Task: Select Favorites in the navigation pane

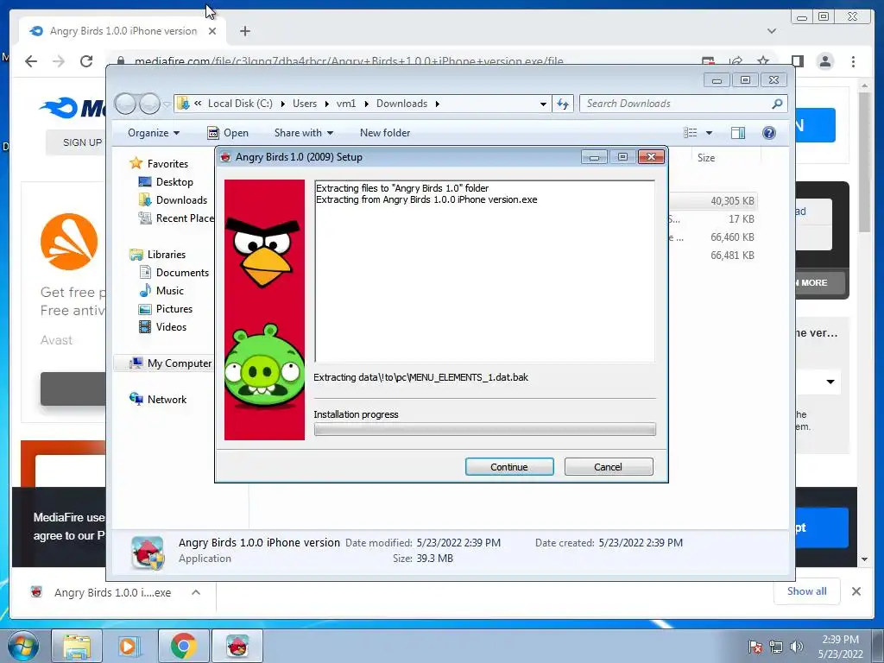Action: (167, 164)
